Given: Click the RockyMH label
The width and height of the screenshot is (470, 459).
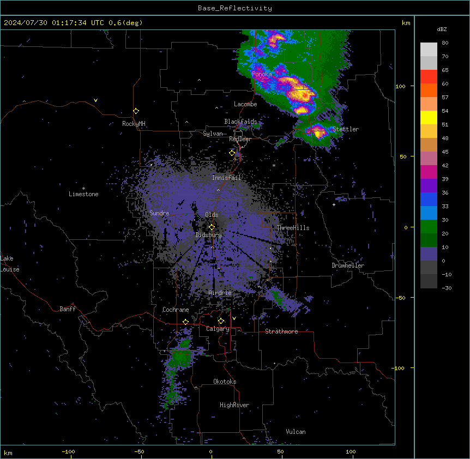Looking at the screenshot, I should [134, 124].
